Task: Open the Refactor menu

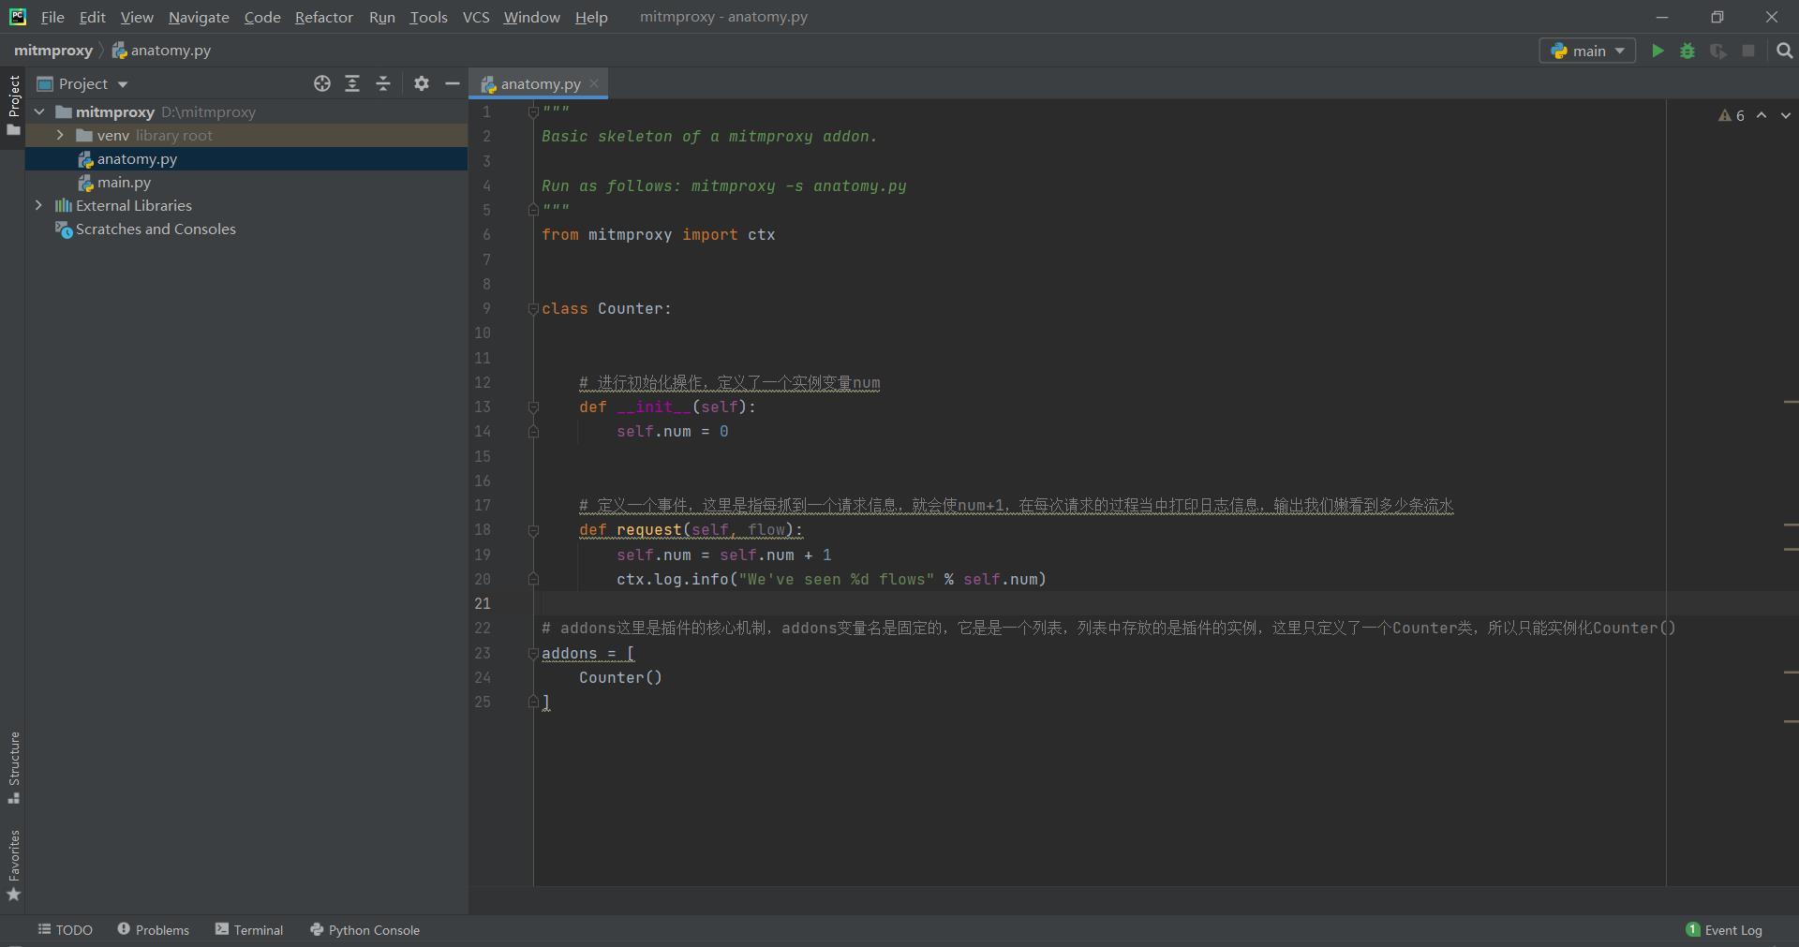Action: [x=323, y=17]
